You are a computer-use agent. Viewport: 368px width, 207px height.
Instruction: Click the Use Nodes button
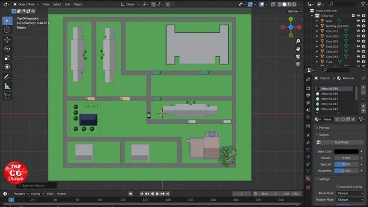coord(340,143)
